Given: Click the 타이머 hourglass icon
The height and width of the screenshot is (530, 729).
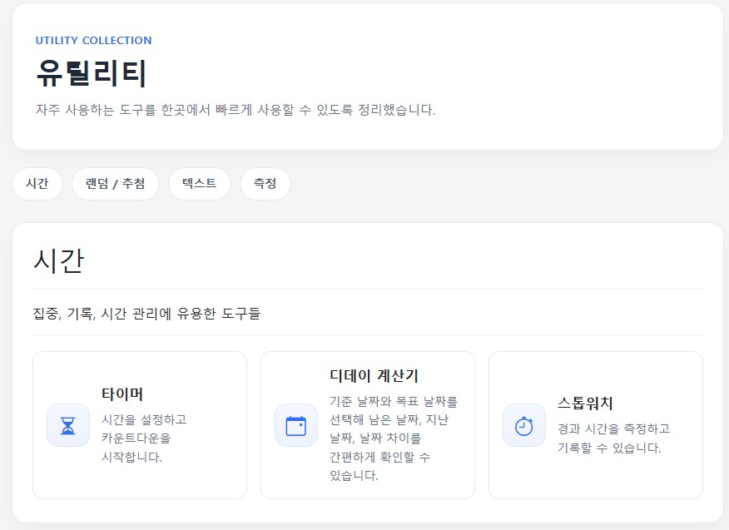Looking at the screenshot, I should pyautogui.click(x=67, y=425).
